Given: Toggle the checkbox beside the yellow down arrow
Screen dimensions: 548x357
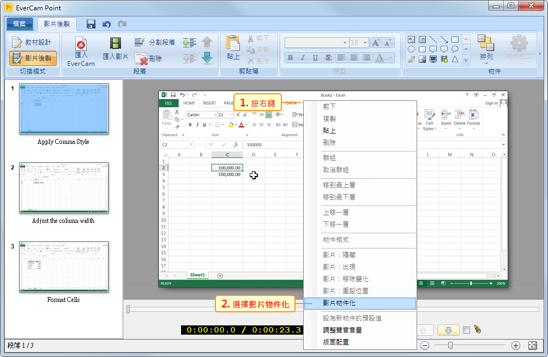Looking at the screenshot, I should coord(466,330).
